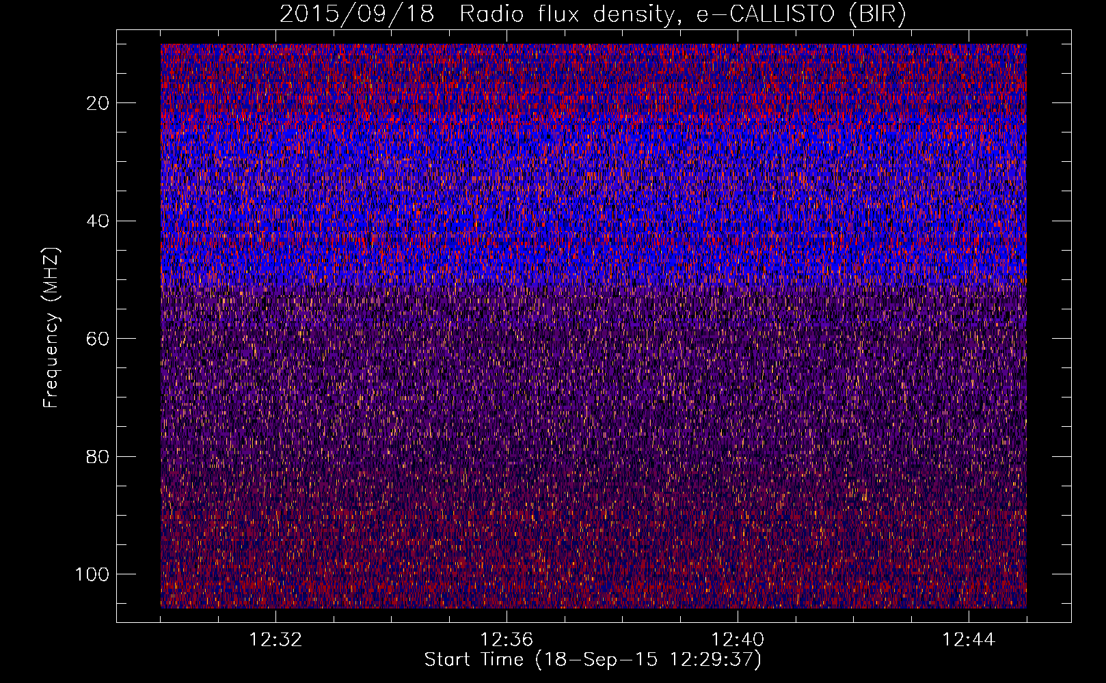Click the 12:36 time tick label
The image size is (1106, 683).
507,640
